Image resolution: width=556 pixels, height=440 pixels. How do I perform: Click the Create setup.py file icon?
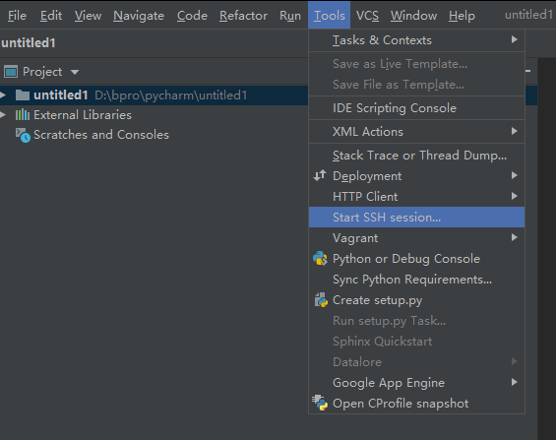coord(321,300)
